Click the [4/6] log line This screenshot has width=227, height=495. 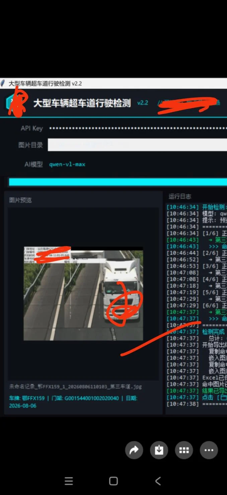click(x=197, y=279)
